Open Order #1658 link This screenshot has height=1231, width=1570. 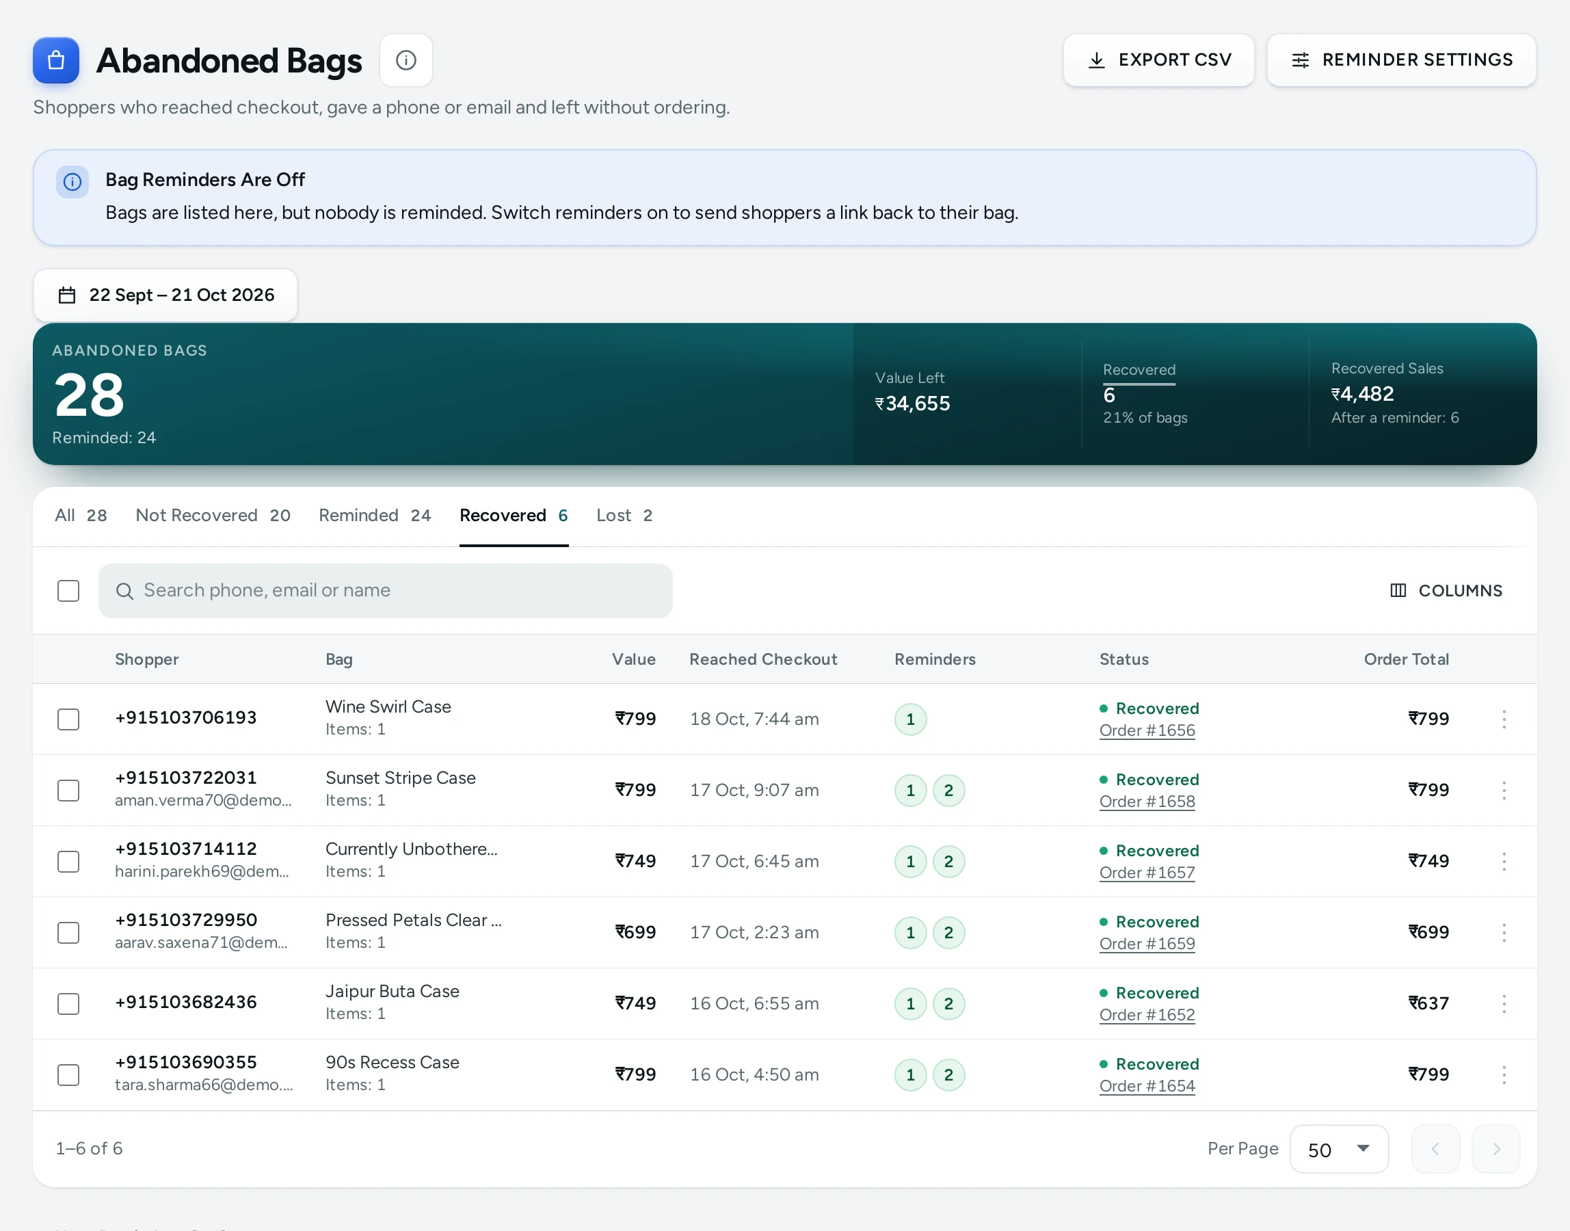coord(1147,802)
